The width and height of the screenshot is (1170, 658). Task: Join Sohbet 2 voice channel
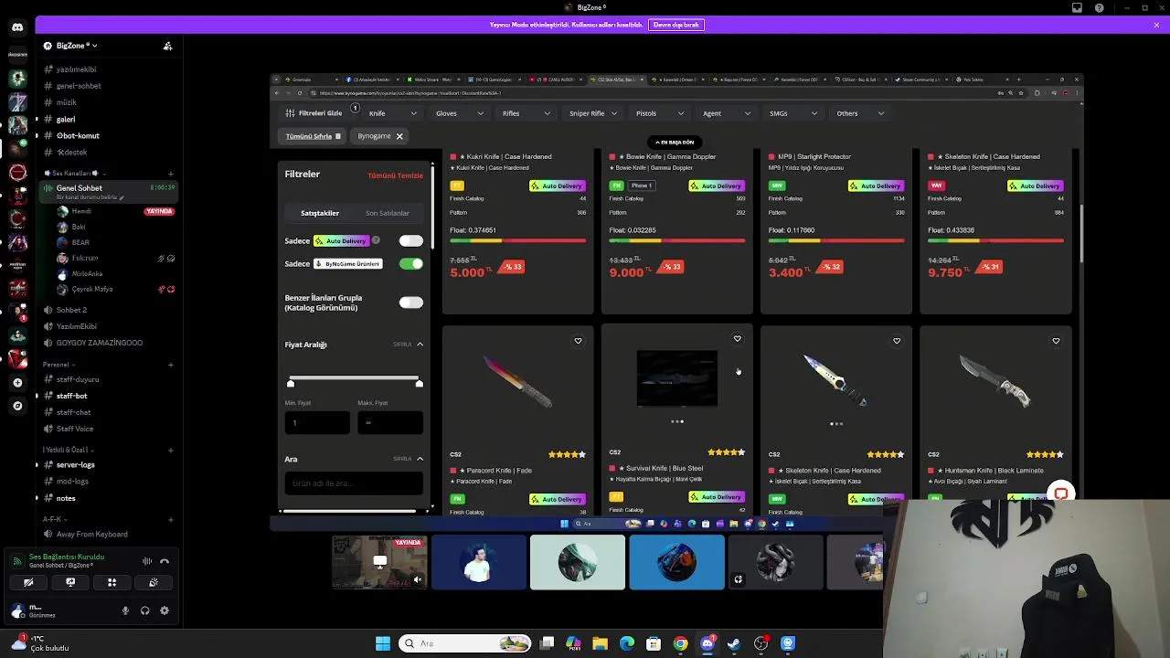click(x=71, y=310)
